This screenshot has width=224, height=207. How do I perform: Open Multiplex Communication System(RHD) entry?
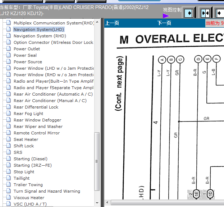pyautogui.click(x=54, y=23)
